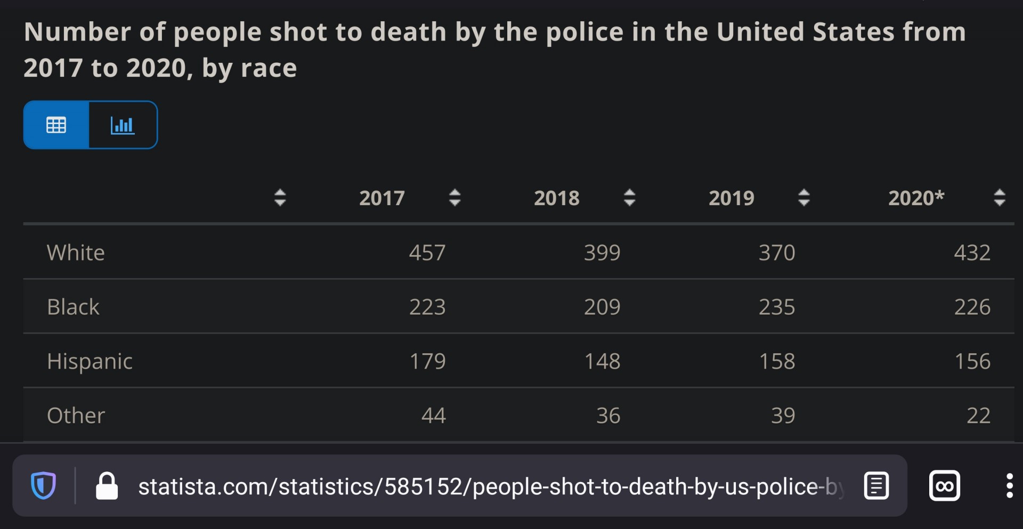Select the 2018 column header label
This screenshot has height=529, width=1023.
pos(557,198)
